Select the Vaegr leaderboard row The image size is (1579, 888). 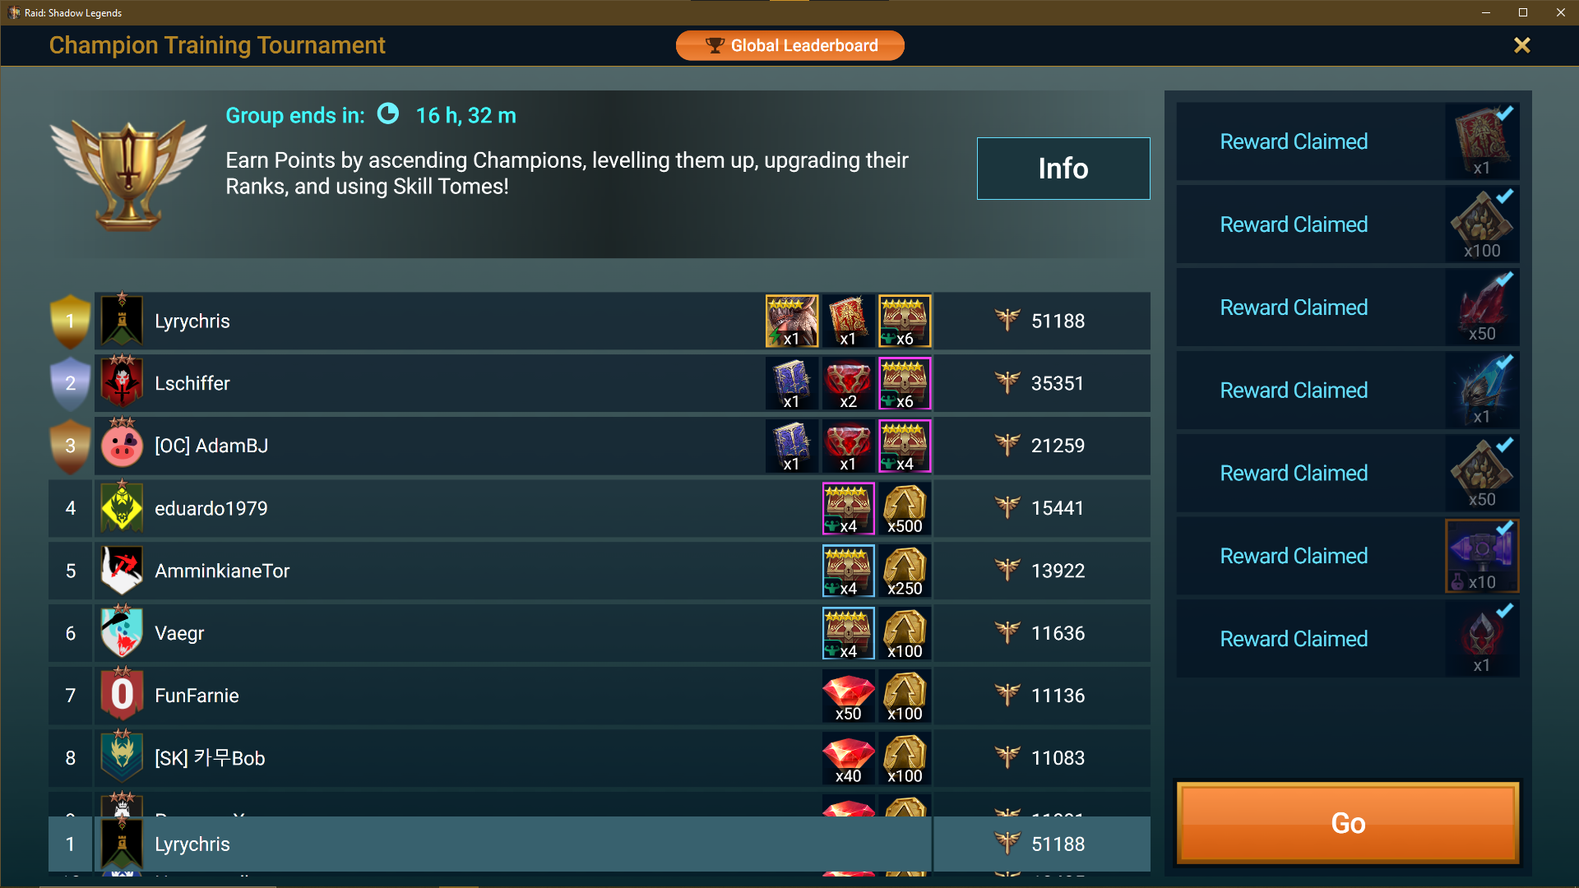tap(599, 633)
